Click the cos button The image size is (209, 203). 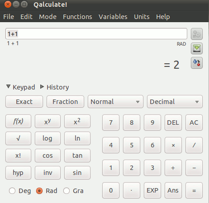point(47,156)
